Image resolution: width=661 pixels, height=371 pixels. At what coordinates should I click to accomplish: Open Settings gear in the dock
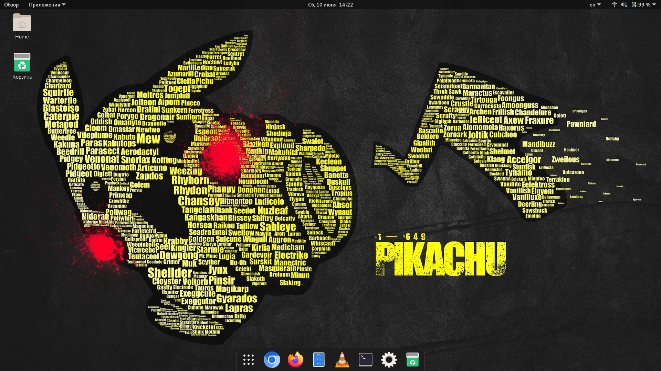point(389,360)
